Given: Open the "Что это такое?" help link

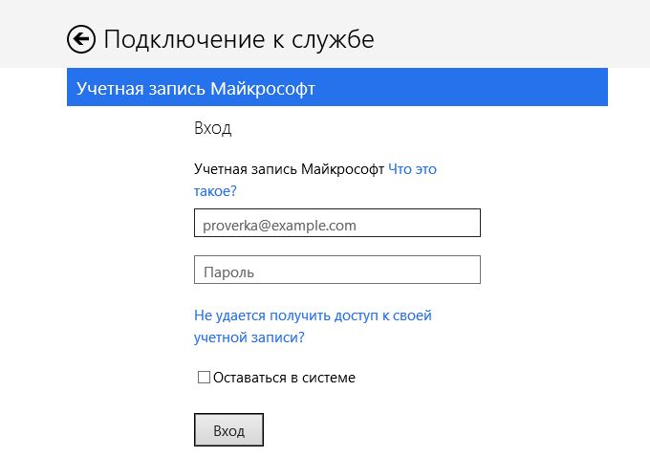Looking at the screenshot, I should (x=412, y=169).
